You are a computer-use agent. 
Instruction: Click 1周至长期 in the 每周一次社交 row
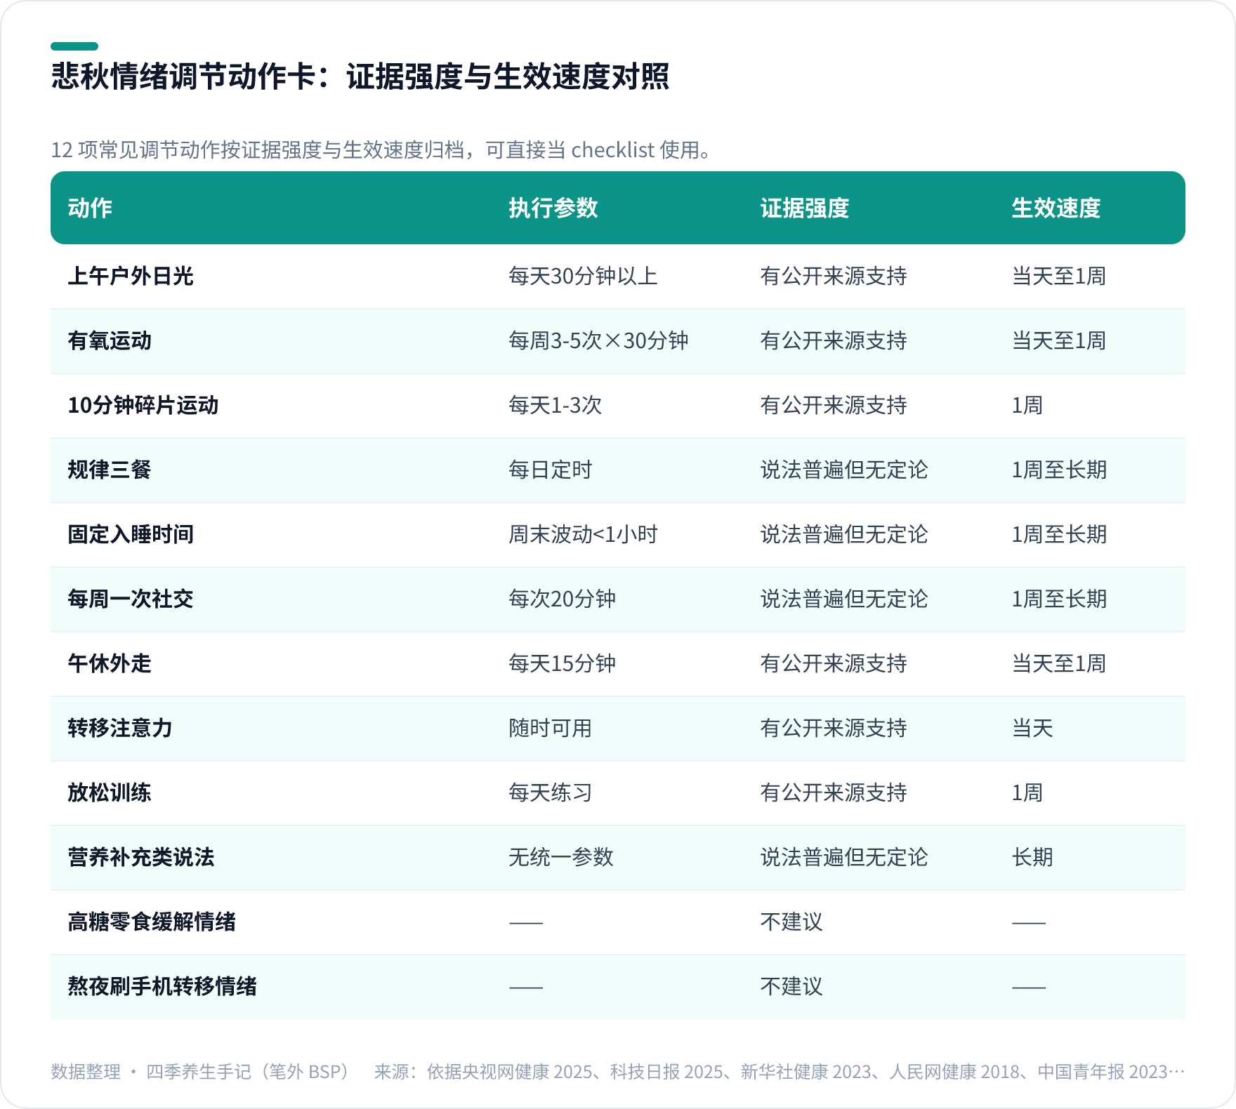point(1059,599)
